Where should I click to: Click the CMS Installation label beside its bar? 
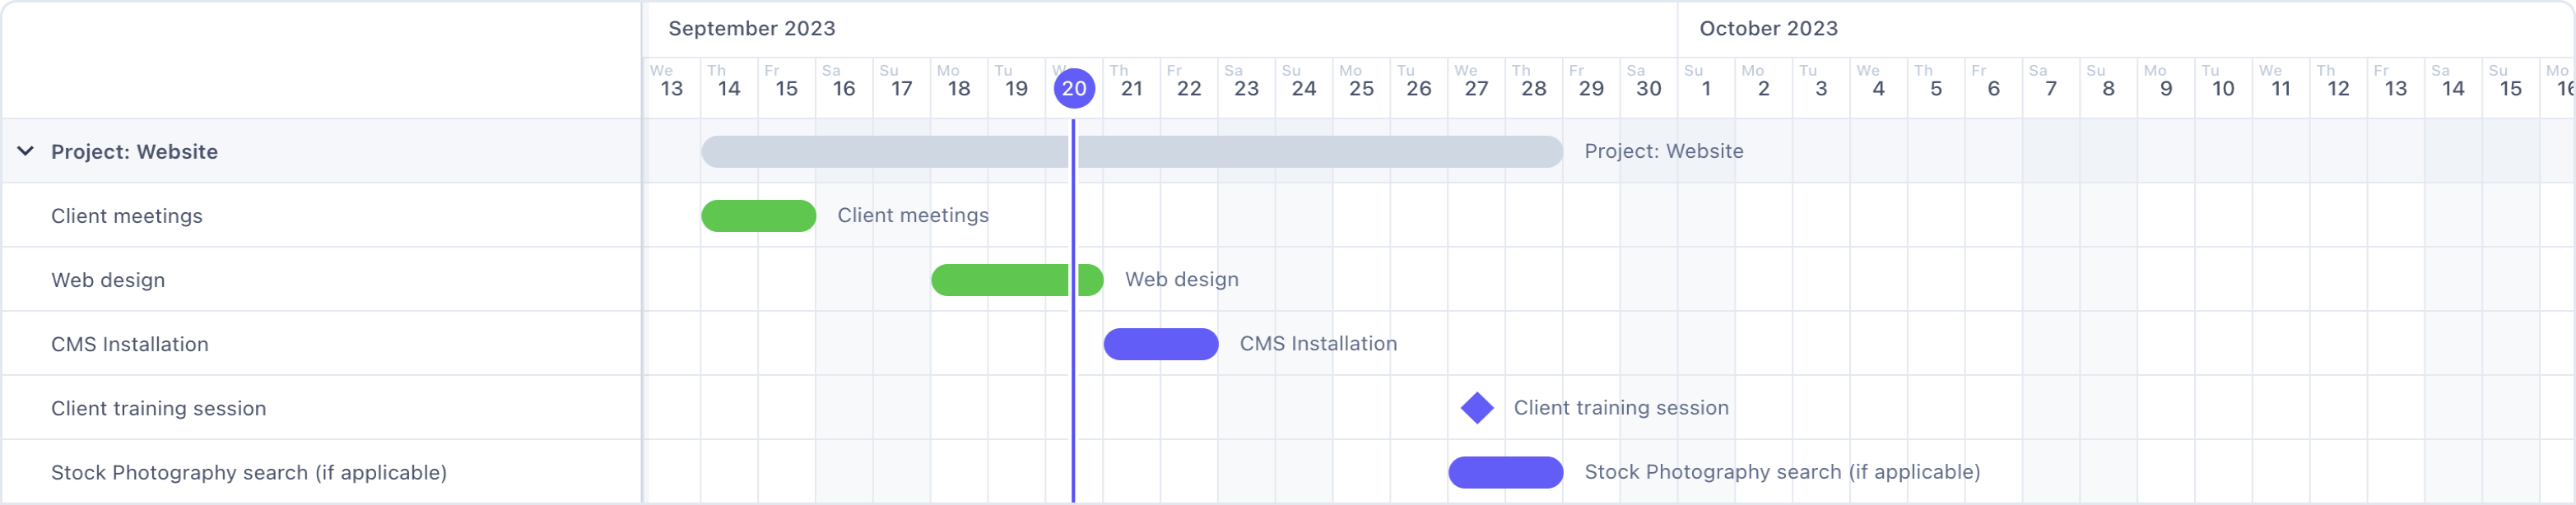[1318, 344]
